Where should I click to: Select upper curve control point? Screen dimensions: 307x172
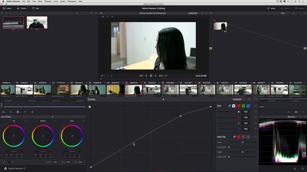pyautogui.click(x=180, y=116)
